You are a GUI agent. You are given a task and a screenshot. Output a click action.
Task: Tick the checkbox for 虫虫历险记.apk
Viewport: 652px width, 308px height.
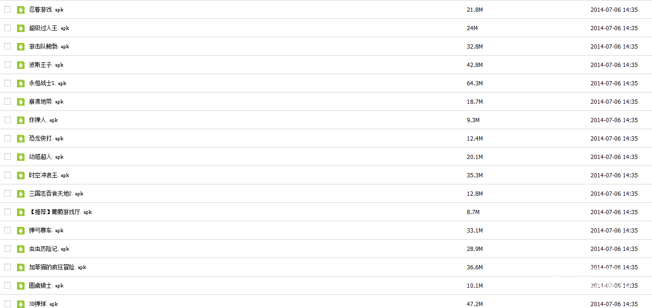click(8, 249)
